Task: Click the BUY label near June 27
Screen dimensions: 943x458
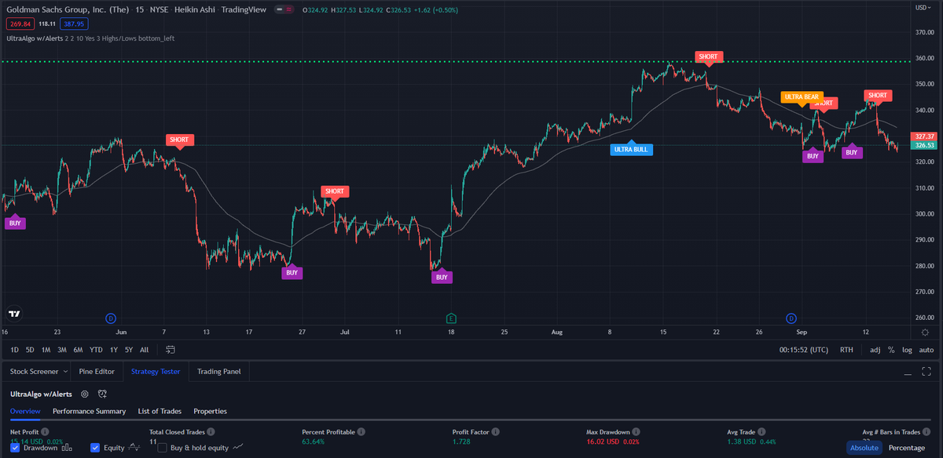Action: (292, 272)
